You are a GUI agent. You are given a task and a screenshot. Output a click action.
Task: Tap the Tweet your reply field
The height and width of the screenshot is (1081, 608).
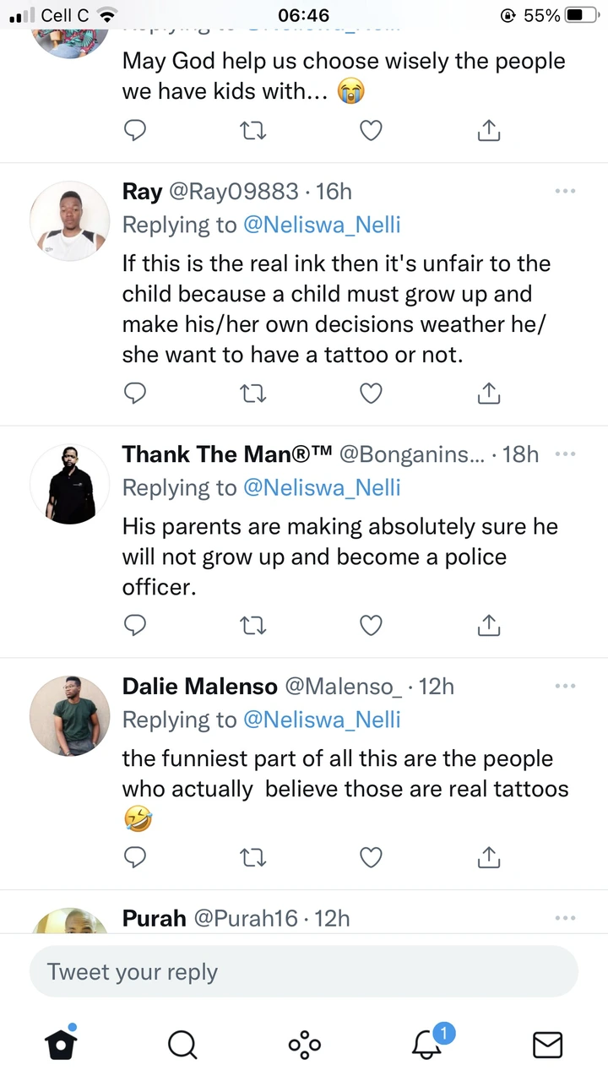pos(304,972)
